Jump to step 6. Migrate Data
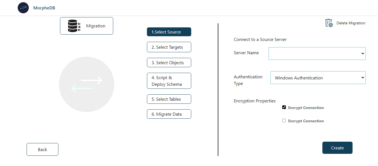 169,114
